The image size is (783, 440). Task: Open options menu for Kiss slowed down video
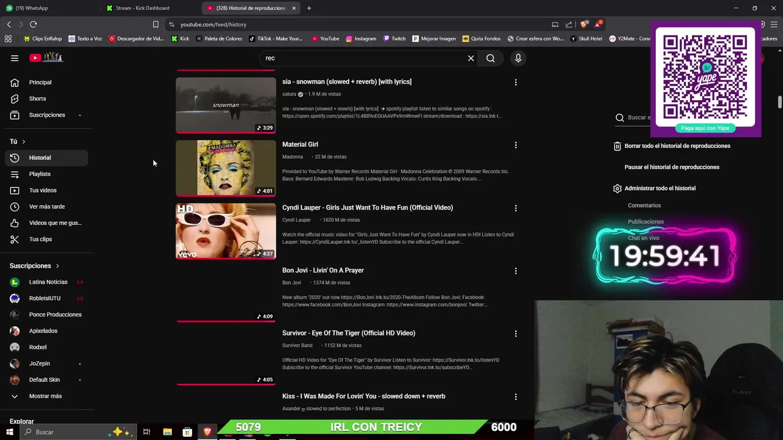516,397
